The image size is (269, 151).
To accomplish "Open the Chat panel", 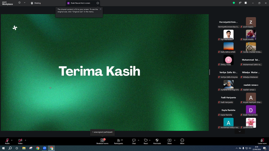I will point(134,141).
